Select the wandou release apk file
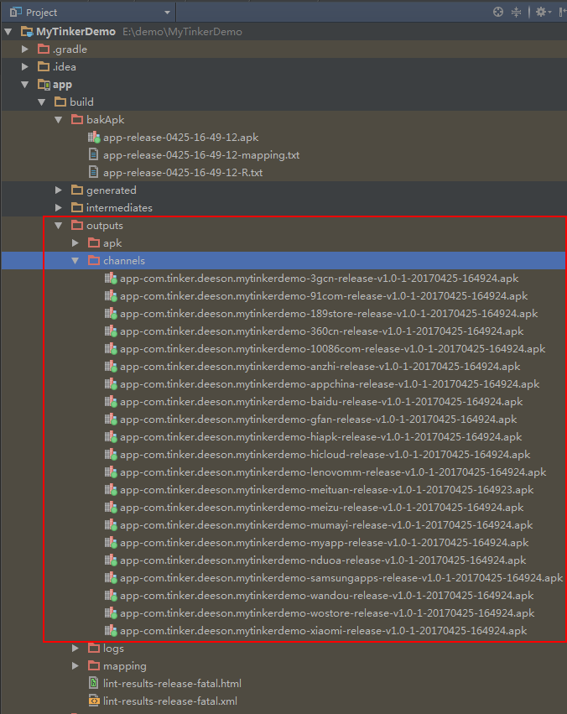The width and height of the screenshot is (567, 714). coord(327,596)
